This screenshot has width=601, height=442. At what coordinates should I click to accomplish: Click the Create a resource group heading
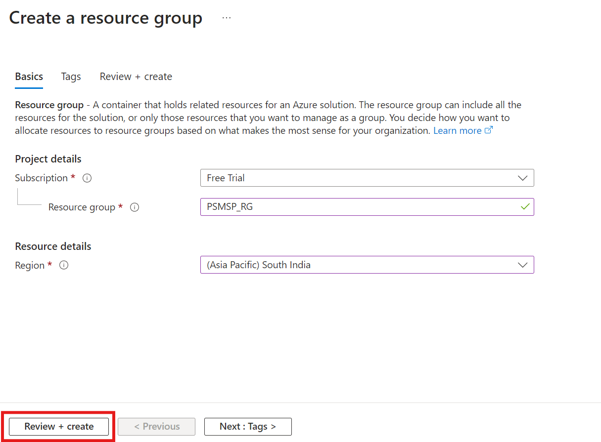coord(106,18)
